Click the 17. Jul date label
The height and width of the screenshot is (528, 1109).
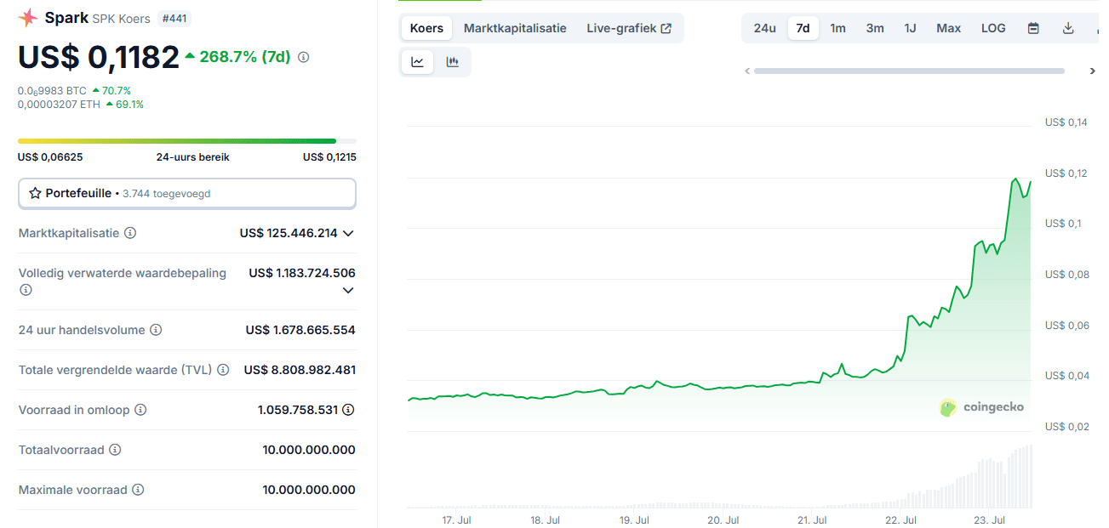click(456, 520)
